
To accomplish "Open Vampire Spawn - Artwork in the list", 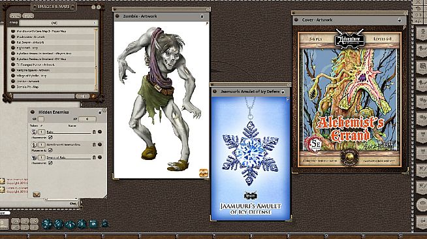I will pyautogui.click(x=33, y=70).
